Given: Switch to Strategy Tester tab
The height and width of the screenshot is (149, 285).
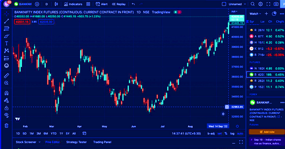Looking at the screenshot, I should point(76,142).
